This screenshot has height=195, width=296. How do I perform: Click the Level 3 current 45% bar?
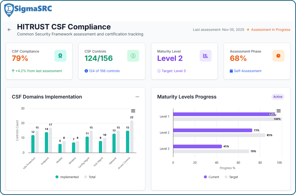(x=198, y=147)
